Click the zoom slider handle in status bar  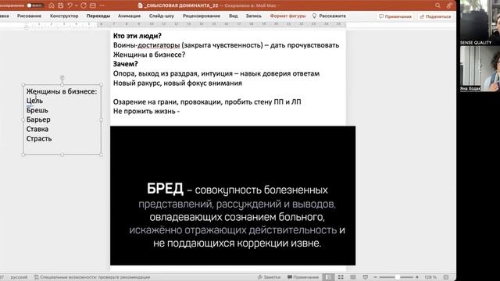(x=398, y=277)
